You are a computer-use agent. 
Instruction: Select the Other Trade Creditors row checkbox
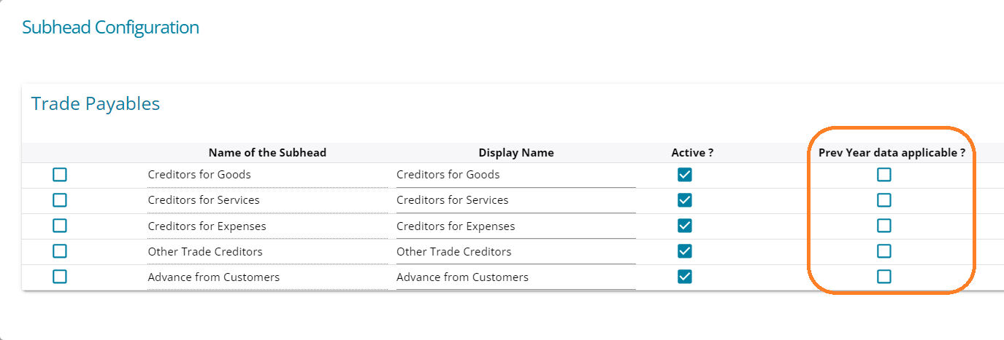tap(60, 251)
